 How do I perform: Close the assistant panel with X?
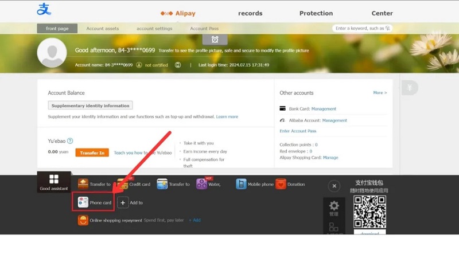(x=334, y=186)
